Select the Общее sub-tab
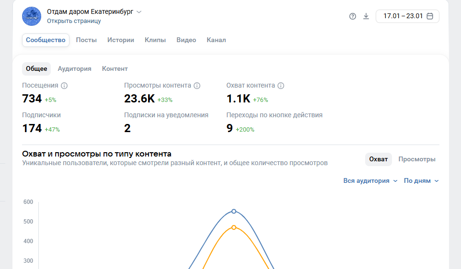 [x=36, y=69]
